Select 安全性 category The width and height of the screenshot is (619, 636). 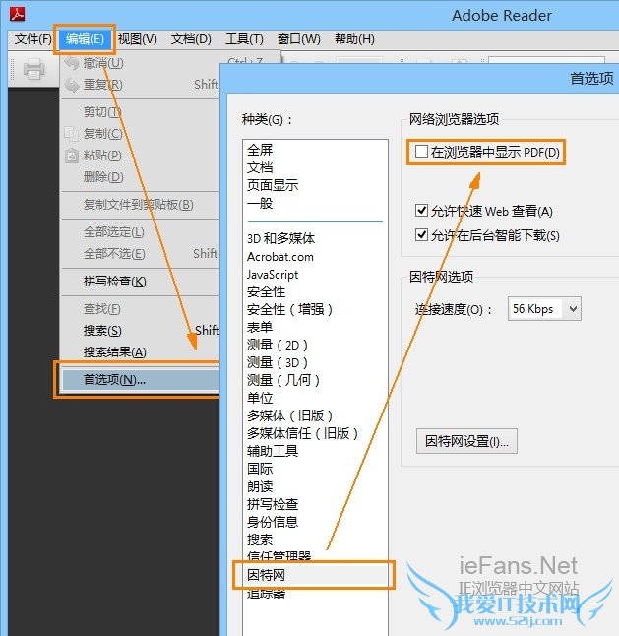(x=267, y=291)
